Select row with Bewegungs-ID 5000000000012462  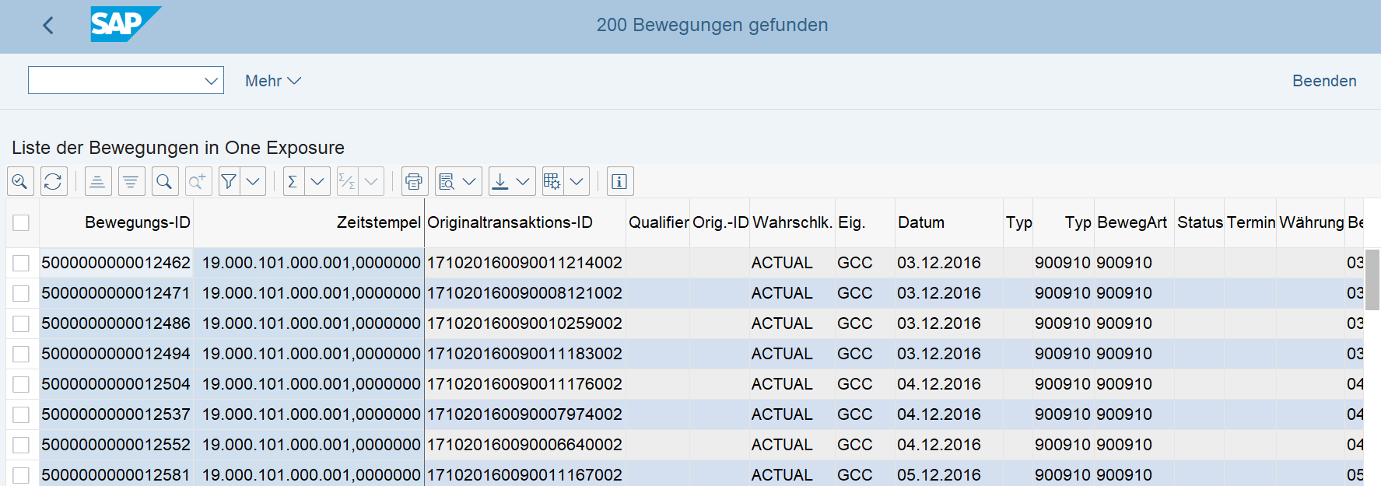tap(21, 263)
